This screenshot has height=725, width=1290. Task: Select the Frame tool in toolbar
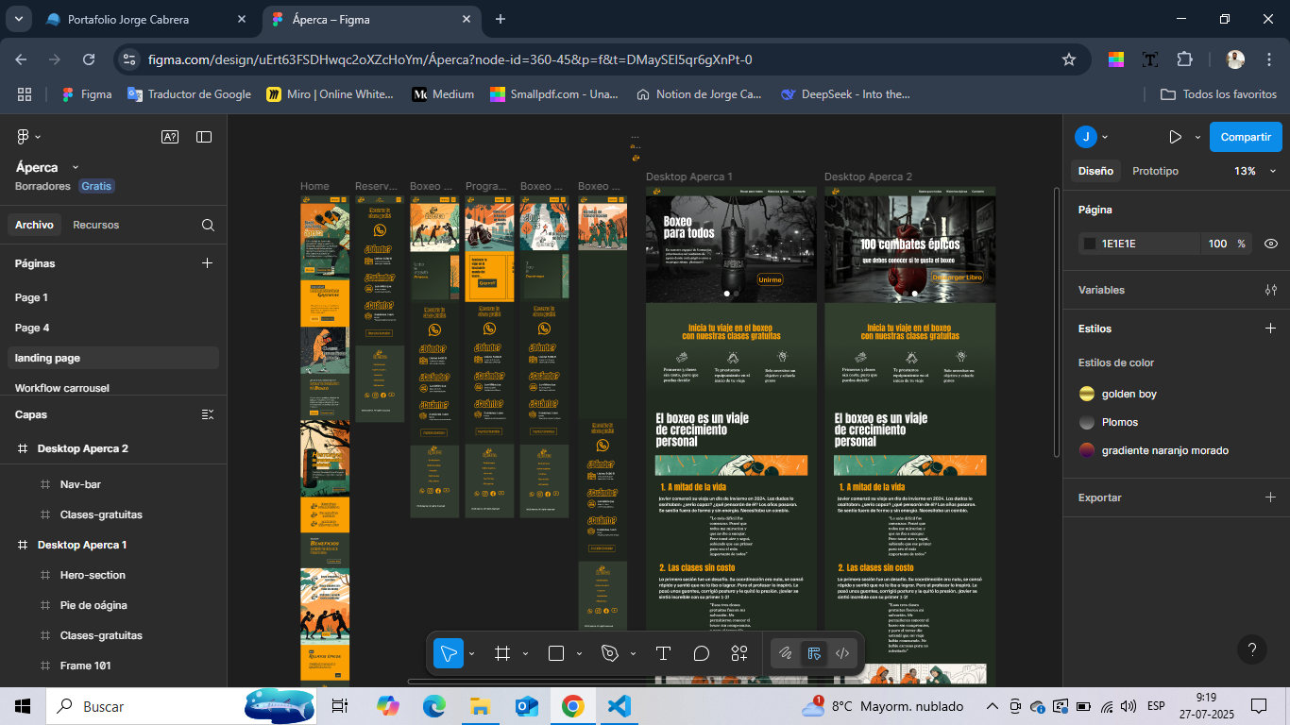tap(502, 653)
